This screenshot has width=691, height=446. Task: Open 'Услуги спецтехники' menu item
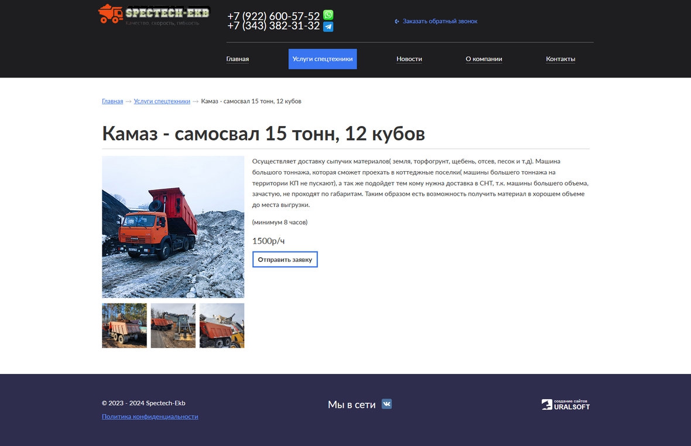point(322,59)
